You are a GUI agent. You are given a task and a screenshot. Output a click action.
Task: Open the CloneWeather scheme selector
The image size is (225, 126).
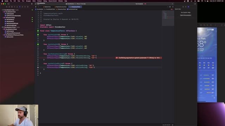pos(70,4)
